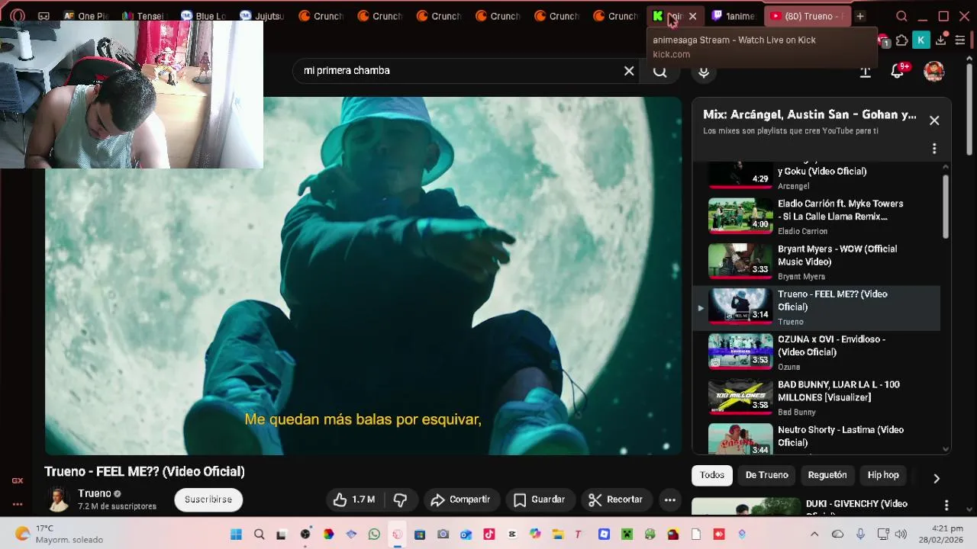Image resolution: width=977 pixels, height=549 pixels.
Task: Open Trueno channel avatar
Action: click(57, 499)
